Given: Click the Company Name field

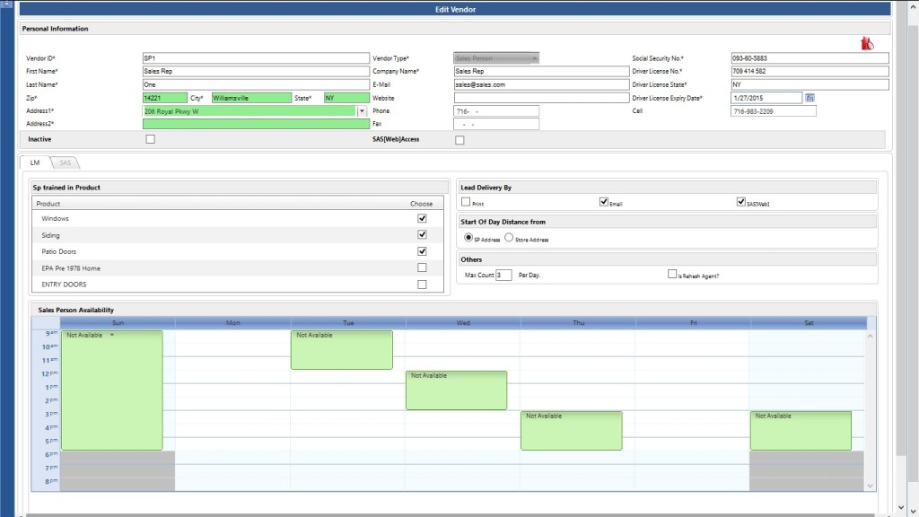Looking at the screenshot, I should click(x=541, y=71).
